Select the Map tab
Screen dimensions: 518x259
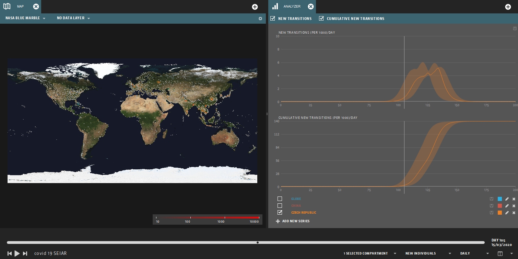click(x=20, y=7)
